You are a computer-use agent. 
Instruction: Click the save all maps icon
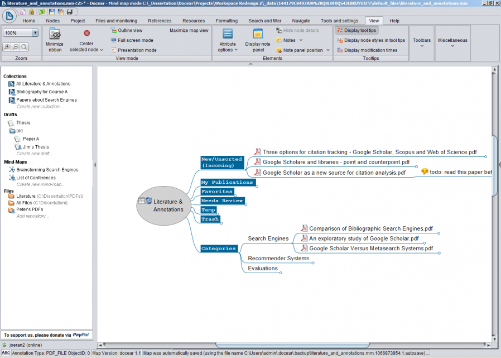pyautogui.click(x=61, y=12)
